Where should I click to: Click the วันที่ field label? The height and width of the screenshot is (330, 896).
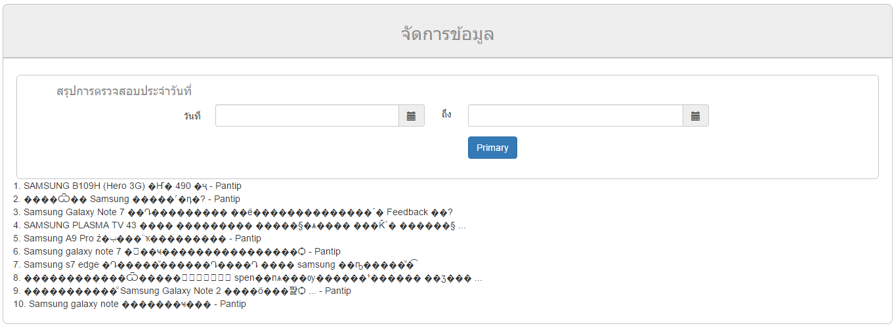click(x=192, y=116)
